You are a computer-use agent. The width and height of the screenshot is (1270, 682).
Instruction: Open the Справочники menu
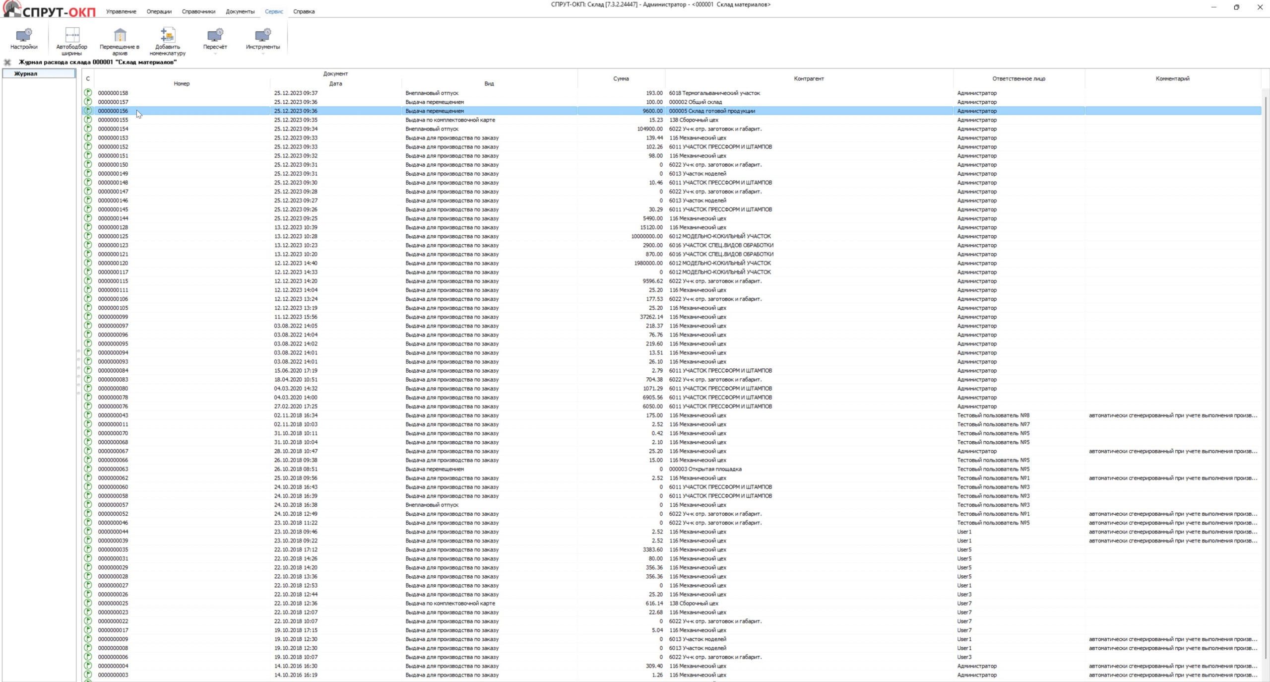click(x=198, y=11)
